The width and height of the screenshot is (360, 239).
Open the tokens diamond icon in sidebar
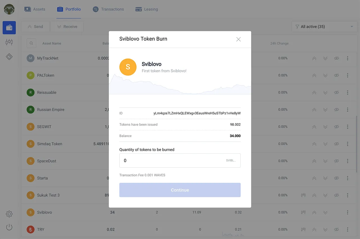point(9,57)
